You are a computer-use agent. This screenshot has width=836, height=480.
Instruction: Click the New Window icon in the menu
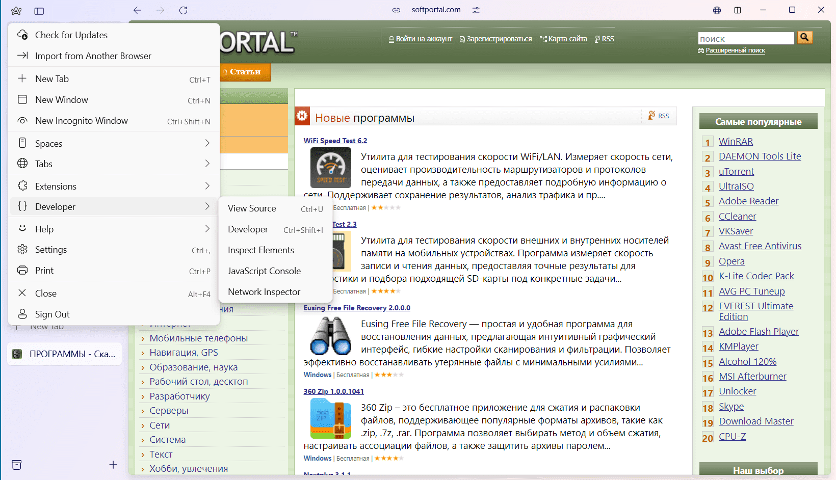(22, 99)
